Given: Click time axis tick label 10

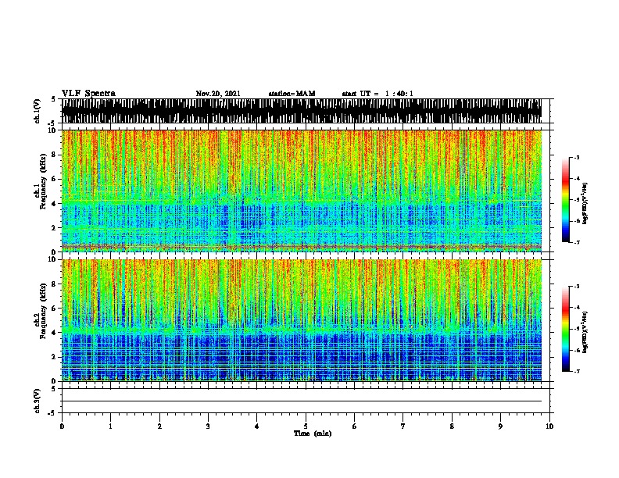Looking at the screenshot, I should point(549,426).
